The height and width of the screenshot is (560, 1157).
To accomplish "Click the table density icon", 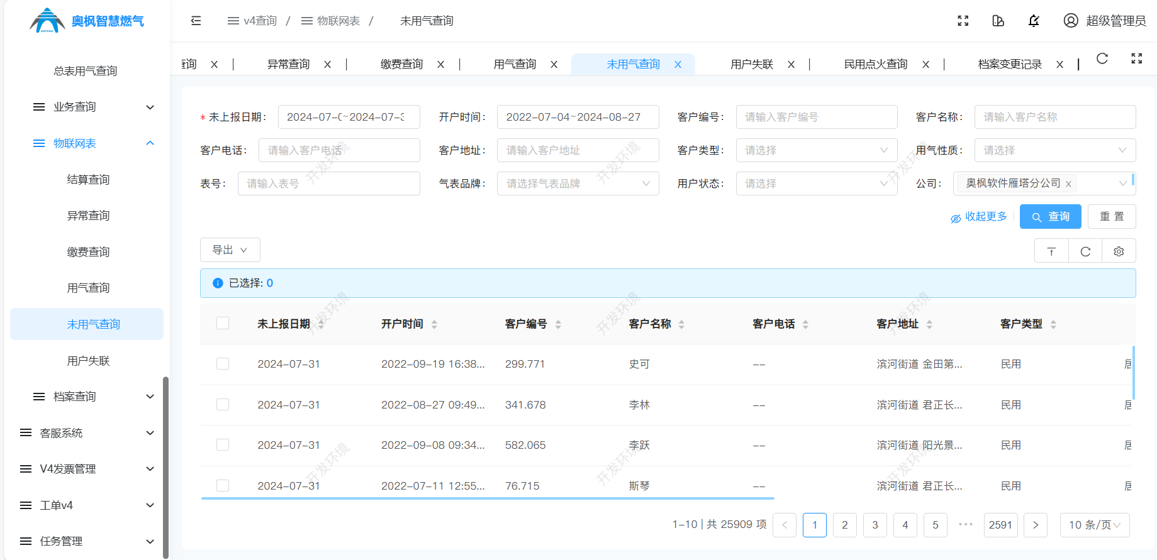I will (1051, 251).
